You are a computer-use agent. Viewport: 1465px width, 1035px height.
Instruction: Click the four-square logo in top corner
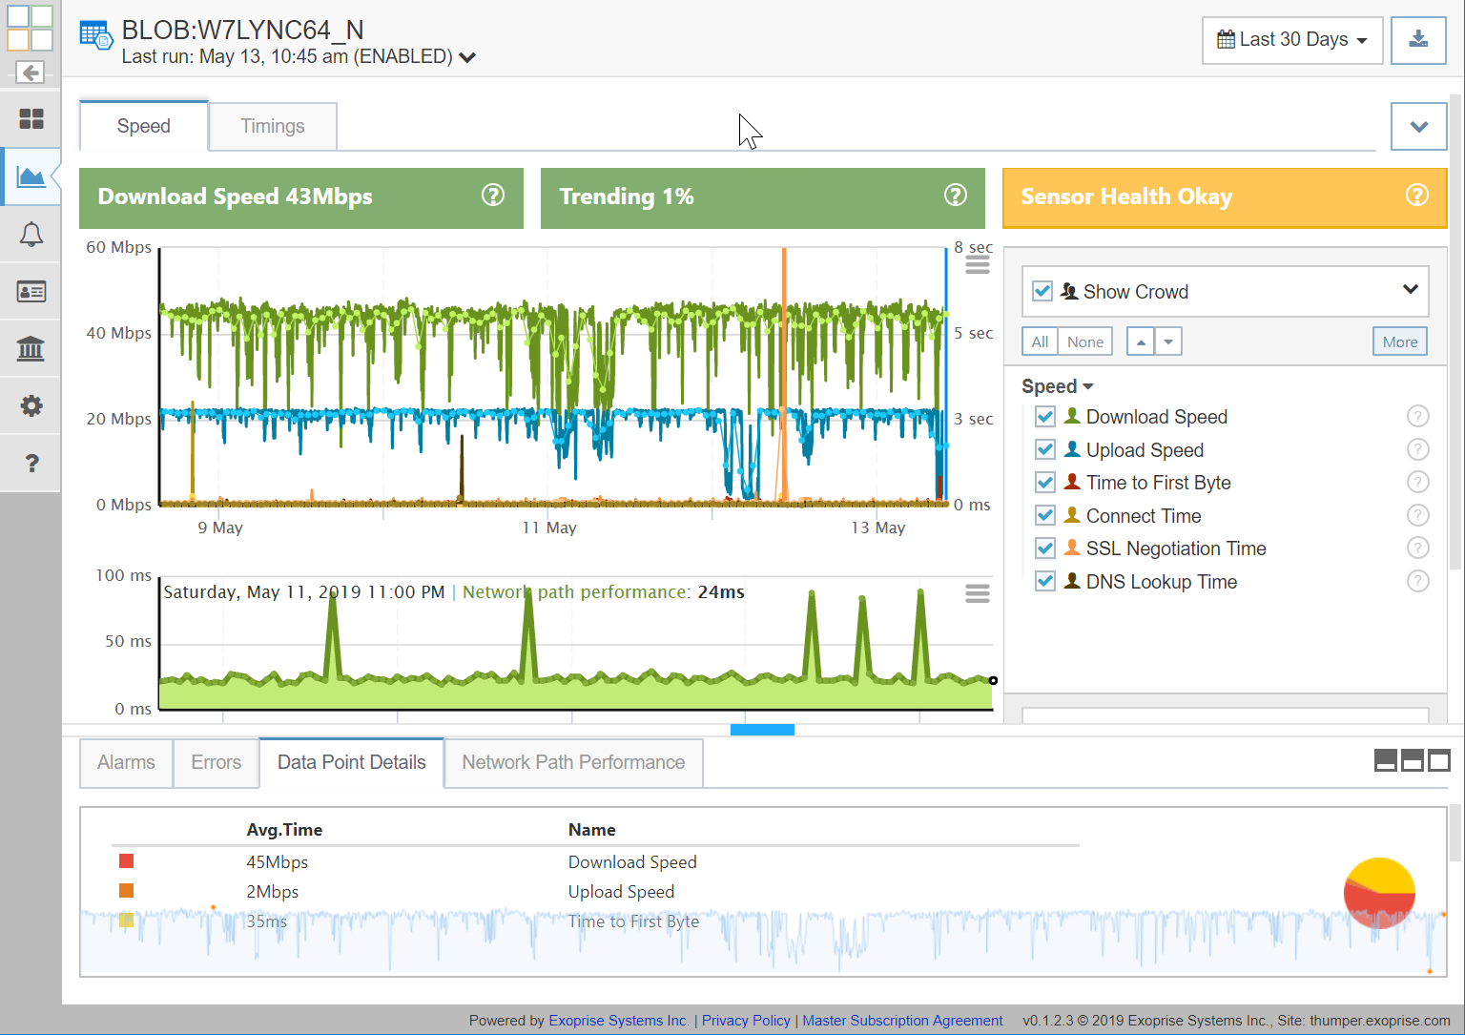coord(30,28)
